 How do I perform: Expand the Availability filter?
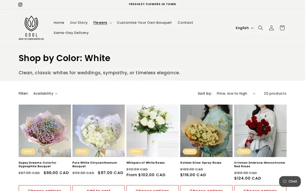click(x=45, y=93)
